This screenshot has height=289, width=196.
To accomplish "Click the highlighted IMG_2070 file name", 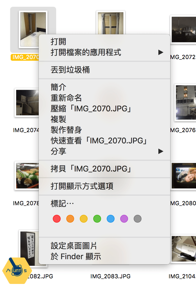I will 25,57.
